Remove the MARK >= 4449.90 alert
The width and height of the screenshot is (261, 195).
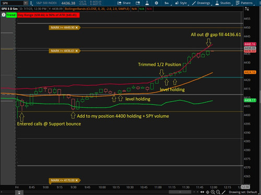[x=77, y=28]
